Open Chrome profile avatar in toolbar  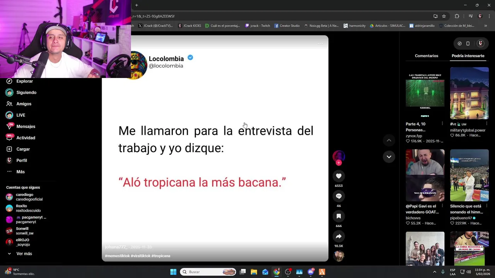coord(480,16)
